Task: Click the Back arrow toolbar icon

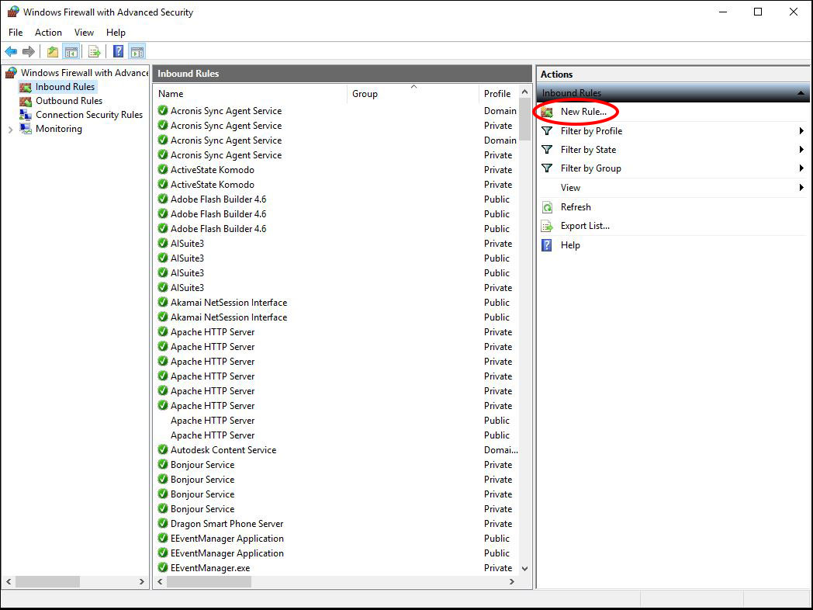Action: (x=11, y=51)
